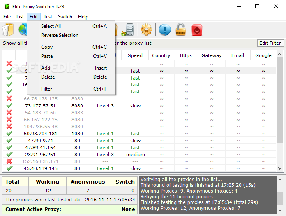286x216 pixels.
Task: Click the Working count value 12
Action: (48, 191)
